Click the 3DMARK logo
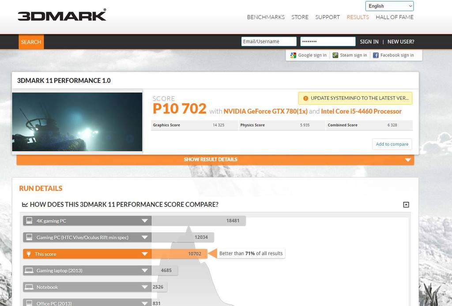452x306 pixels. [x=62, y=15]
